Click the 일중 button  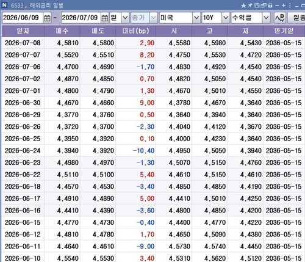(x=296, y=18)
